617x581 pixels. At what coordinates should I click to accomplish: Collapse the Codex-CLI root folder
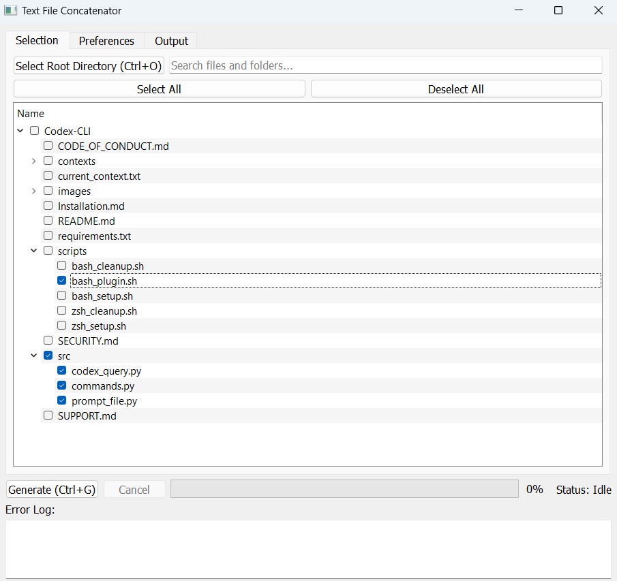(x=20, y=131)
